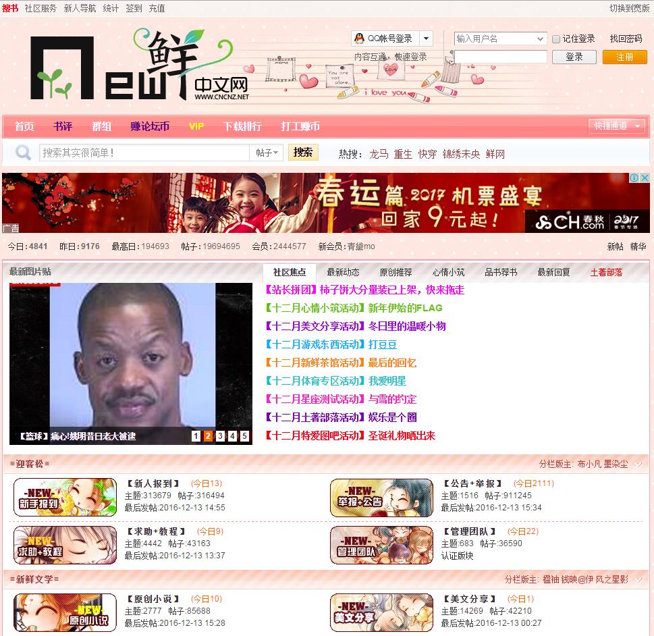Image resolution: width=654 pixels, height=636 pixels.
Task: Collapse the 迎客松 section chevron
Action: coord(638,464)
